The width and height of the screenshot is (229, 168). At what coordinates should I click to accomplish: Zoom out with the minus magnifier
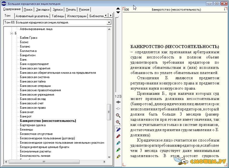coord(118,116)
